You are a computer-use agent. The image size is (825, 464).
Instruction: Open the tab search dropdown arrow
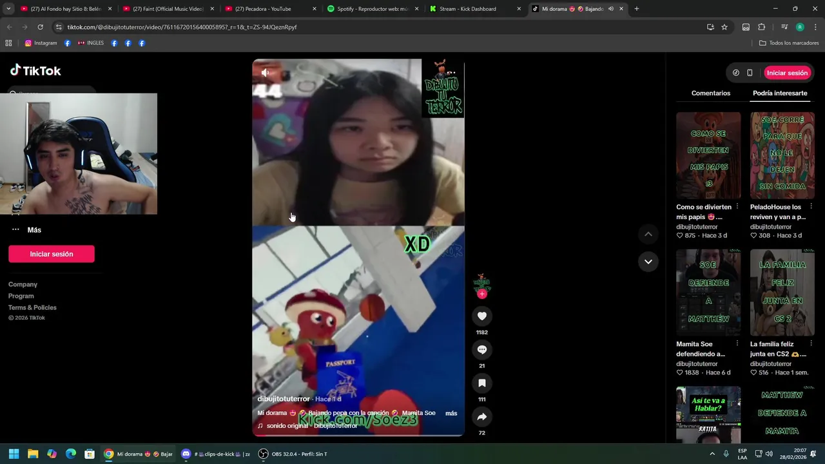[8, 9]
